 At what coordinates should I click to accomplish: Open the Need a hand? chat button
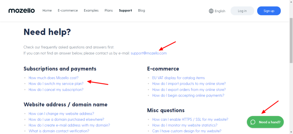coord(265,122)
